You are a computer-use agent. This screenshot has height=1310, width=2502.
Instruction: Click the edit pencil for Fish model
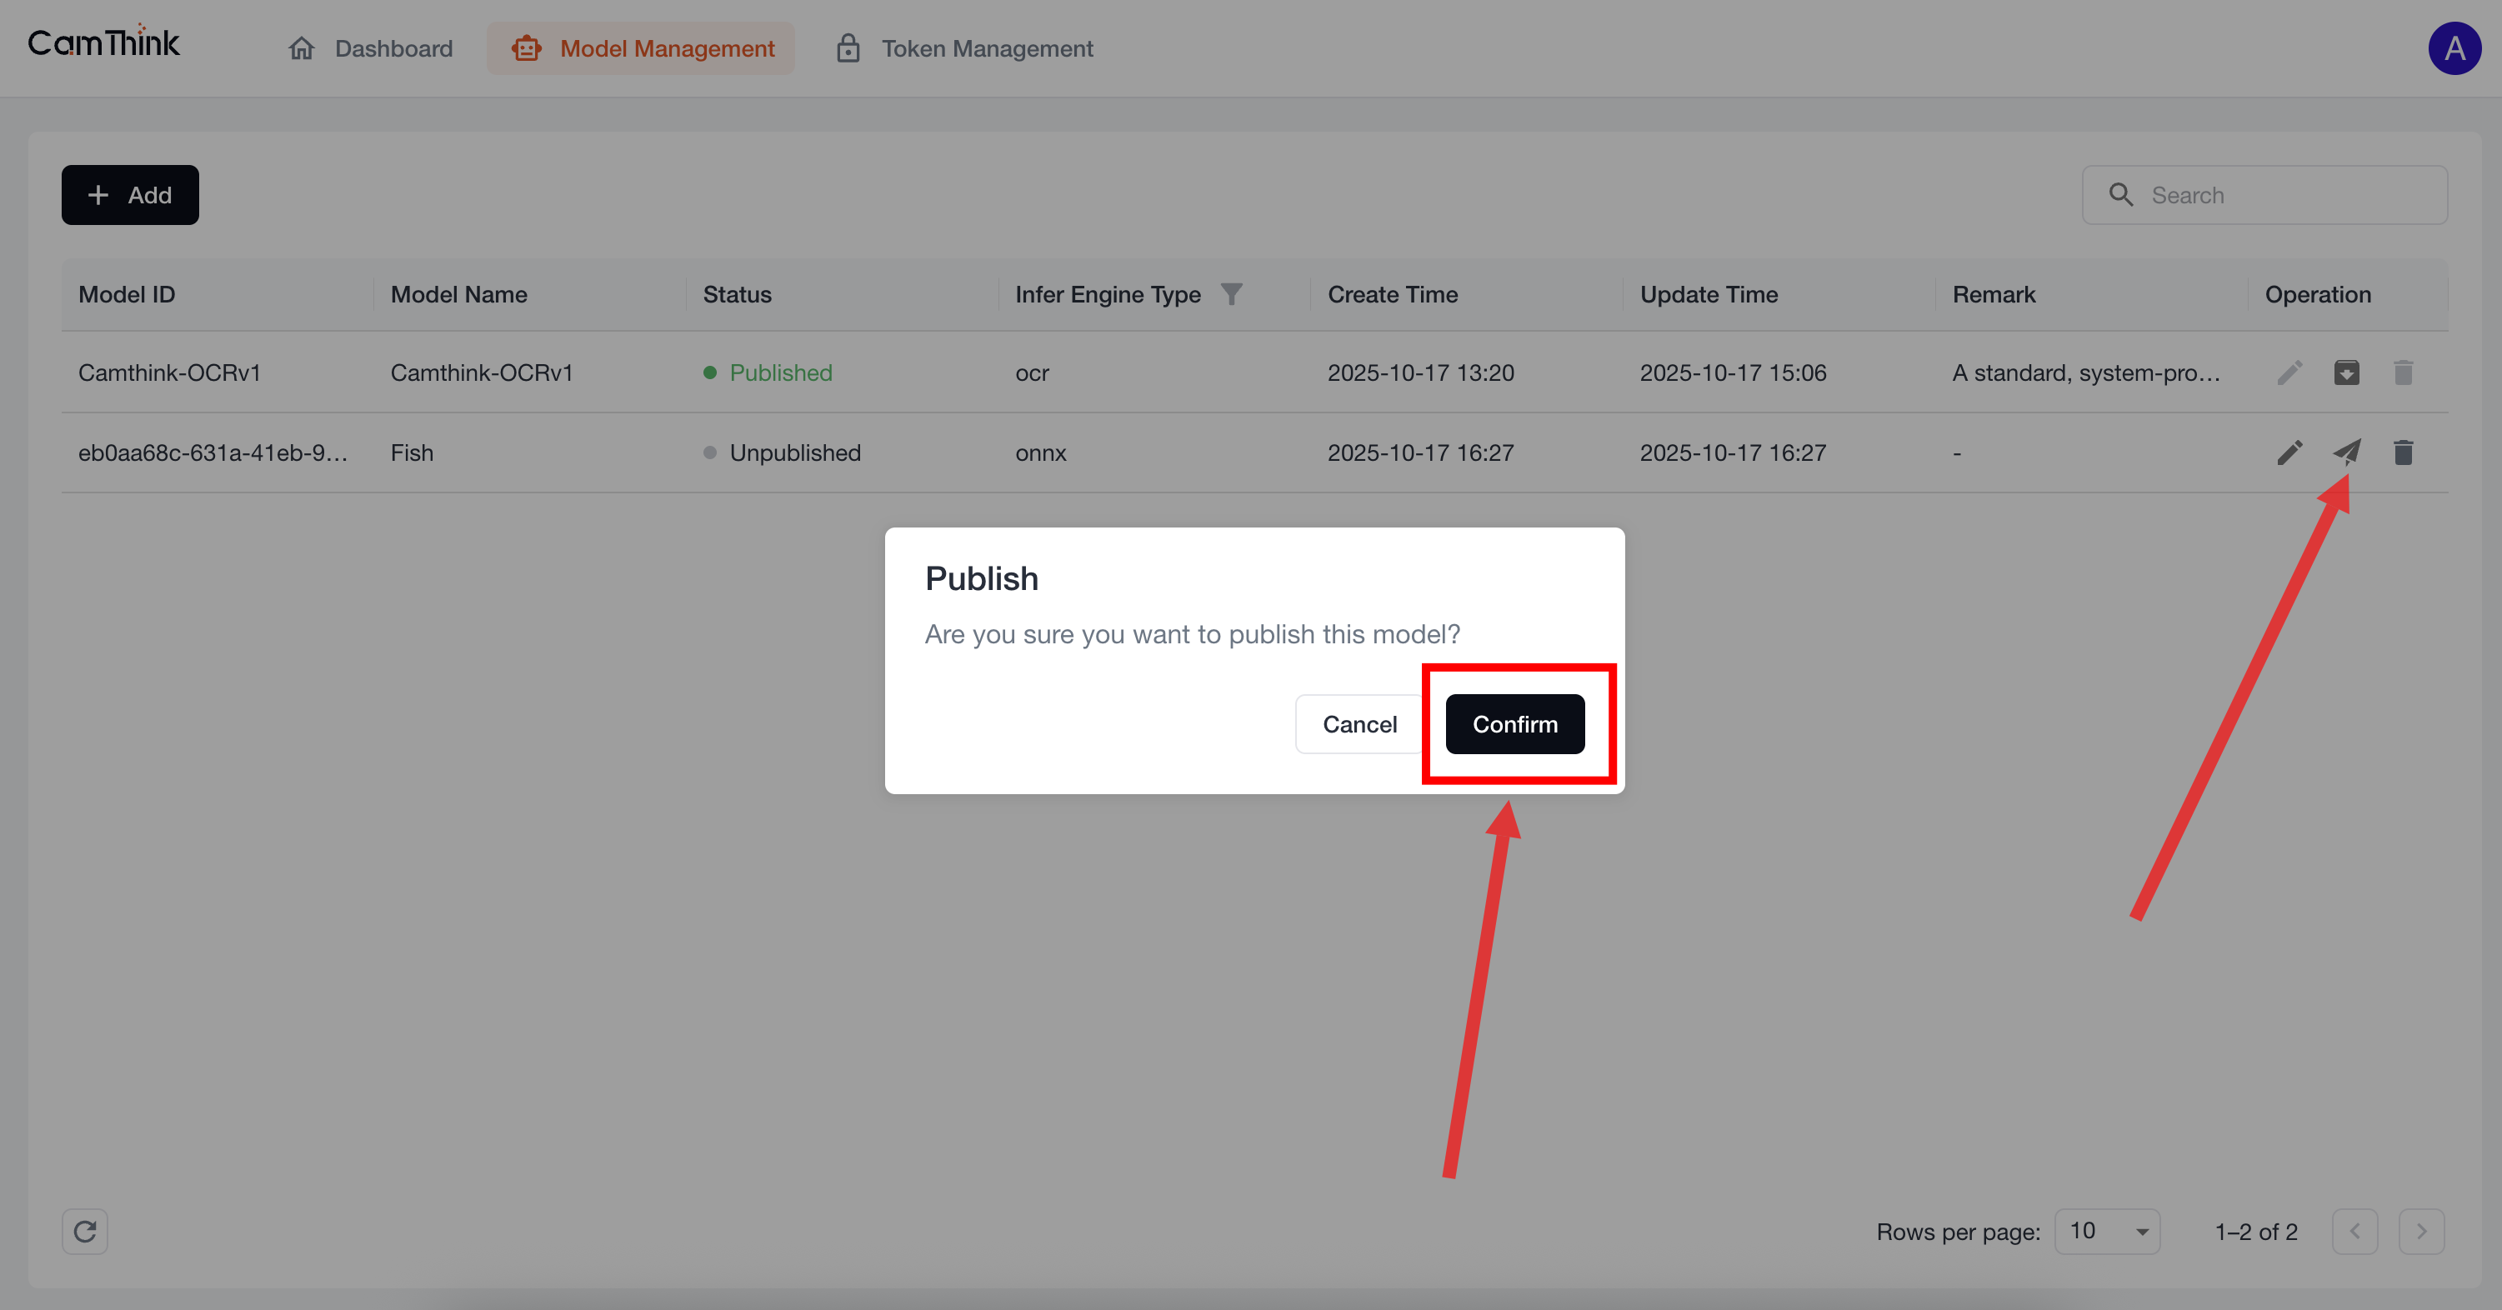coord(2289,452)
